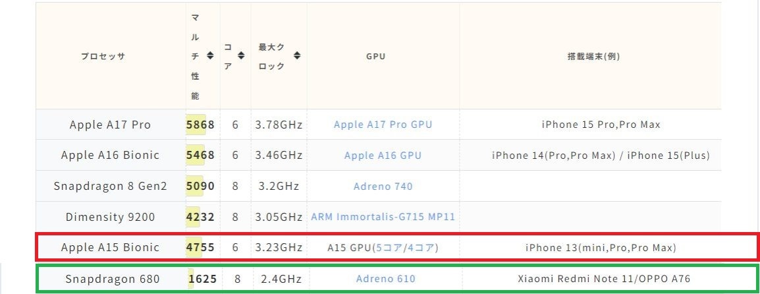Viewport: 760px width, 294px height.
Task: Click the Apple A15 Bionic row name
Action: click(110, 248)
